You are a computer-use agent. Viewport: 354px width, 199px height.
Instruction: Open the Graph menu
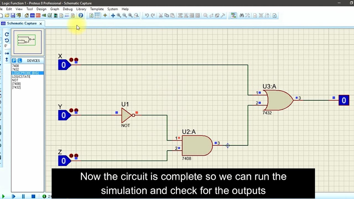[x=55, y=9]
